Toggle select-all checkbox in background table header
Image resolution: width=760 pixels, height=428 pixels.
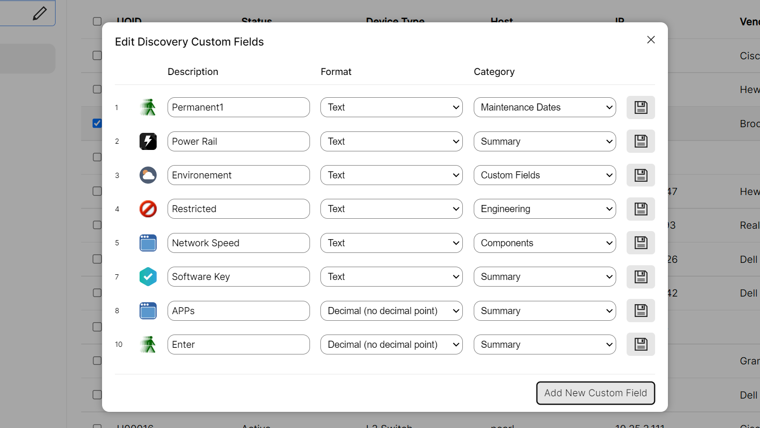[97, 21]
